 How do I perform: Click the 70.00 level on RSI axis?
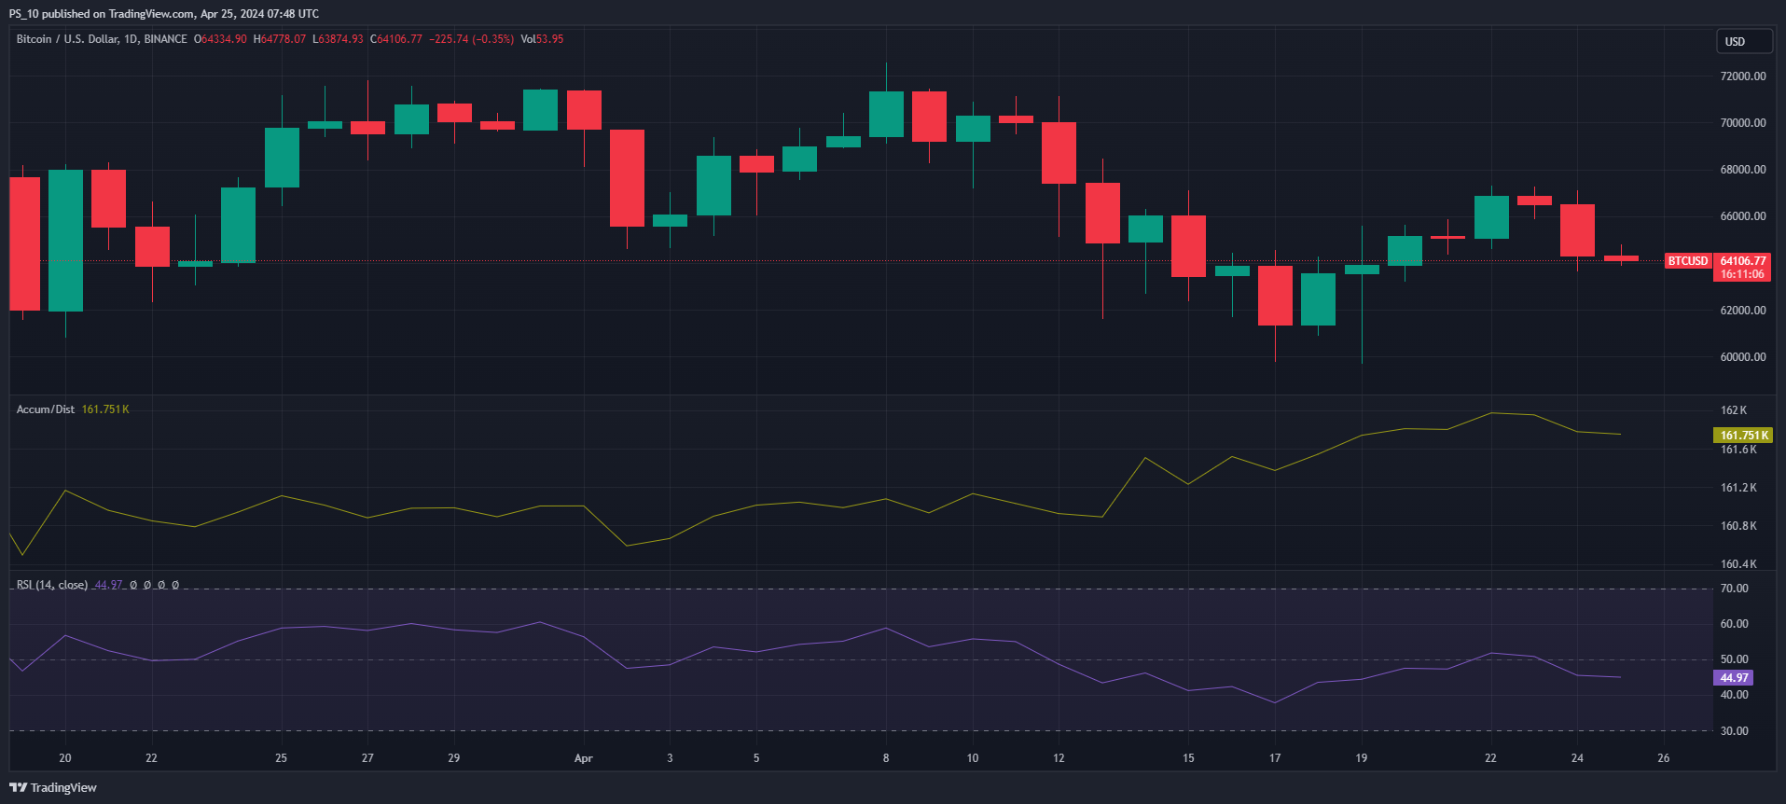tap(1734, 589)
